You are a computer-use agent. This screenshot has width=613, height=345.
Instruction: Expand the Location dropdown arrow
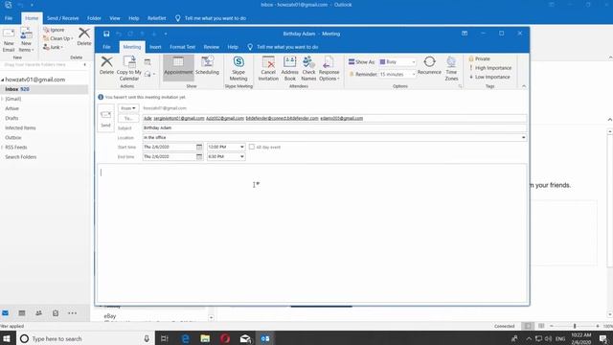pos(523,138)
